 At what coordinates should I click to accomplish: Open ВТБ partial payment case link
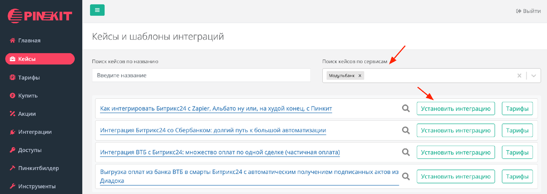[220, 152]
